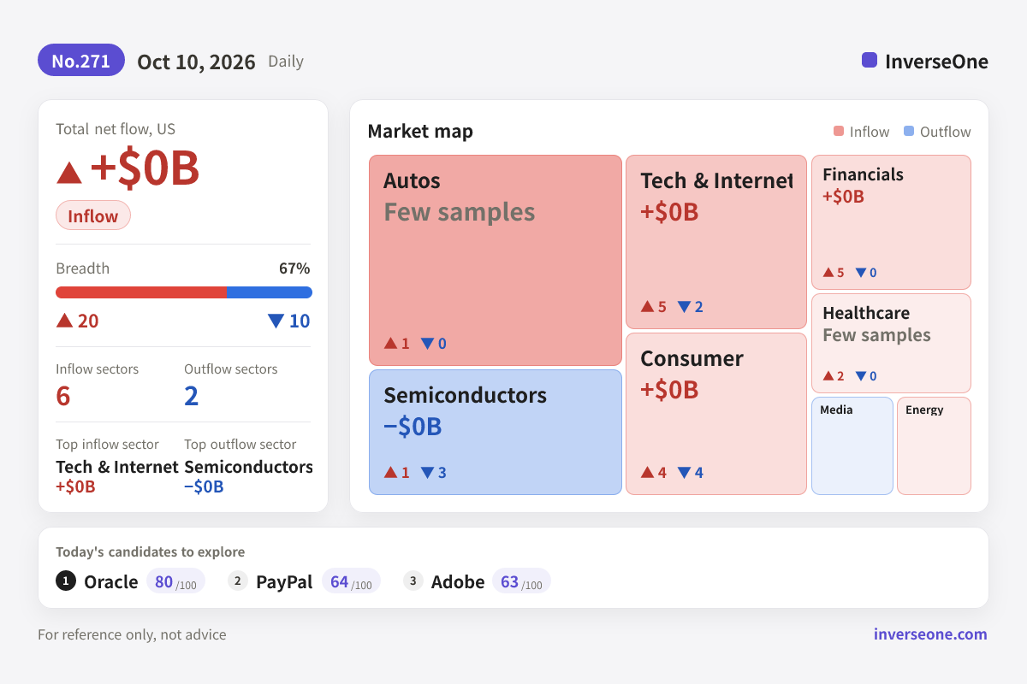
Task: Click the Inflow legend color square
Action: tap(839, 132)
